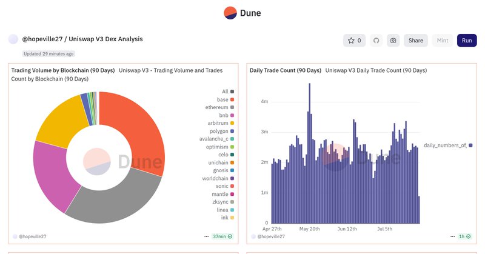Click the Dune logo at top

(x=242, y=13)
